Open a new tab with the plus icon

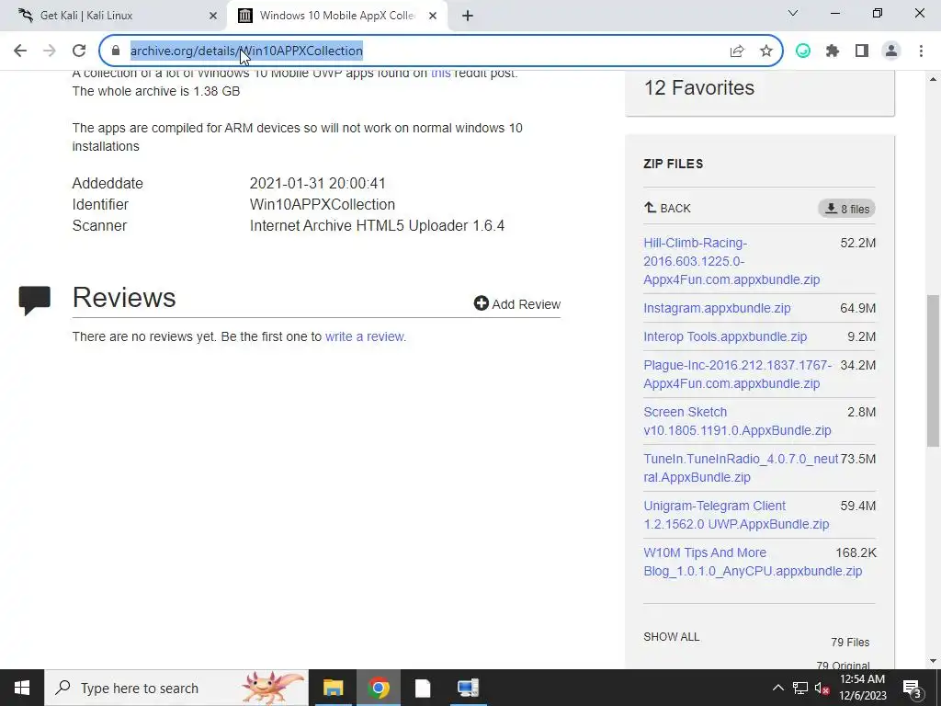click(468, 16)
